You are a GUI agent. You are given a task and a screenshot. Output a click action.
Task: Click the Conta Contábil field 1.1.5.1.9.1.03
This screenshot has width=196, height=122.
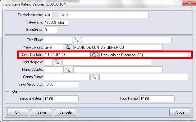pos(67,55)
